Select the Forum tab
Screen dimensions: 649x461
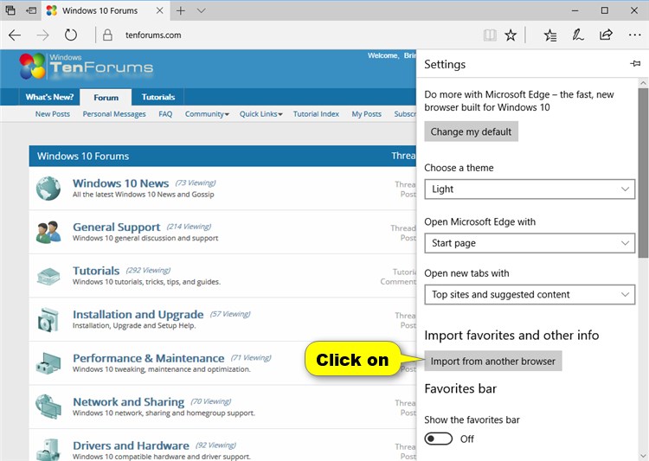pyautogui.click(x=106, y=98)
